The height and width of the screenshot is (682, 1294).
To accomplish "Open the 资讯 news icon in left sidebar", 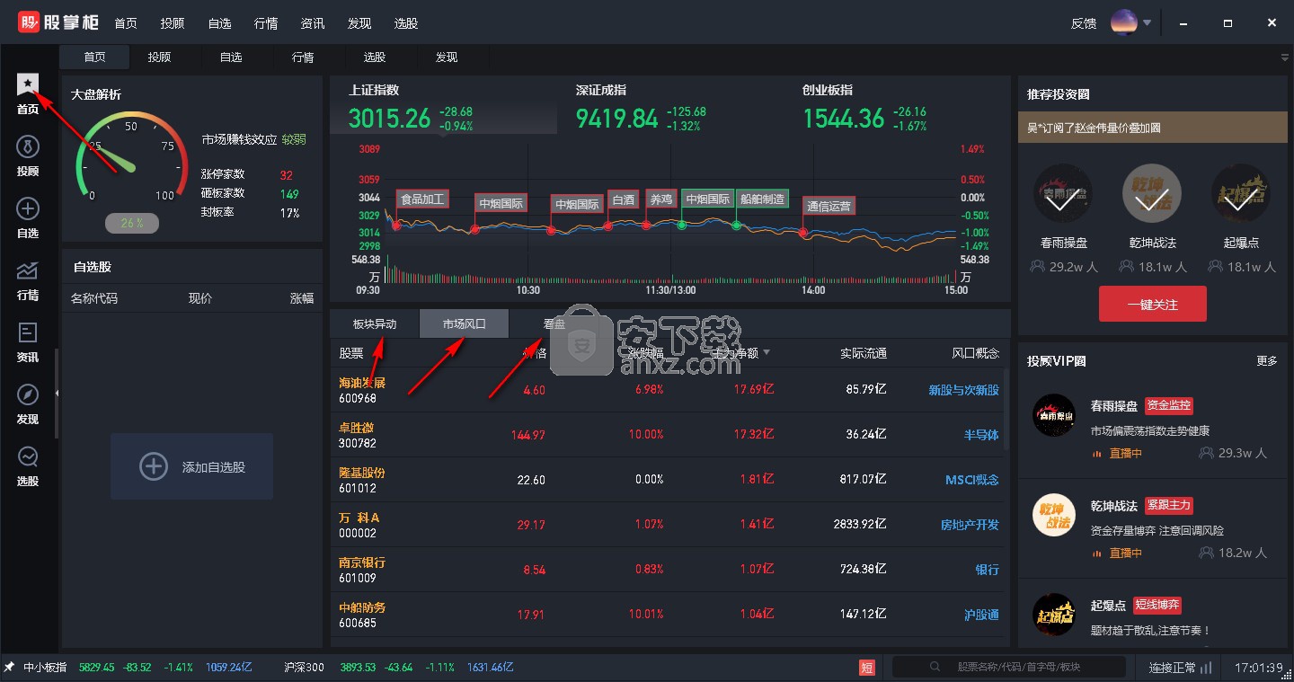I will point(28,332).
